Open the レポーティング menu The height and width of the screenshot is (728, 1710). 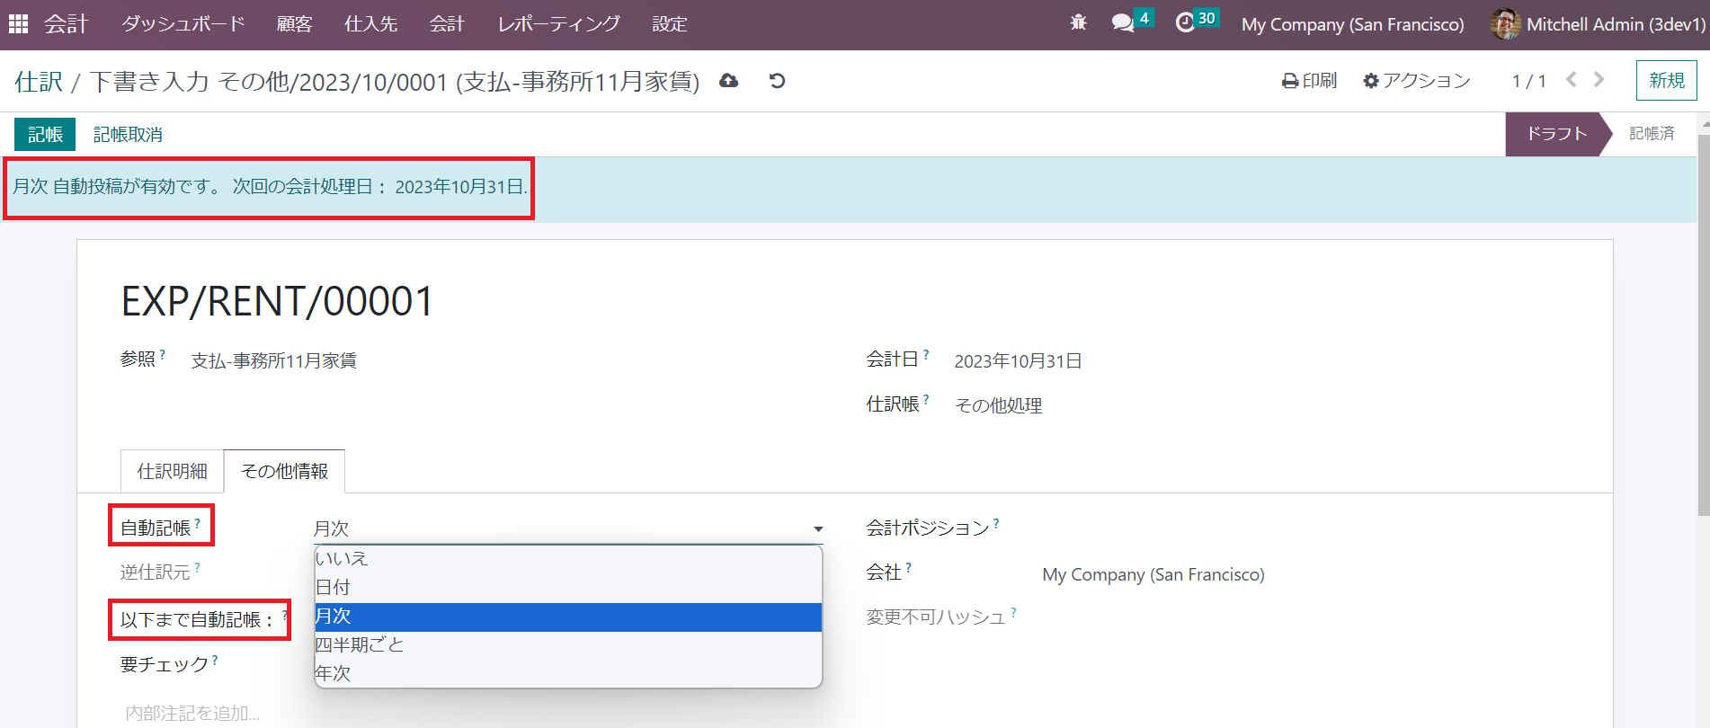[x=558, y=24]
